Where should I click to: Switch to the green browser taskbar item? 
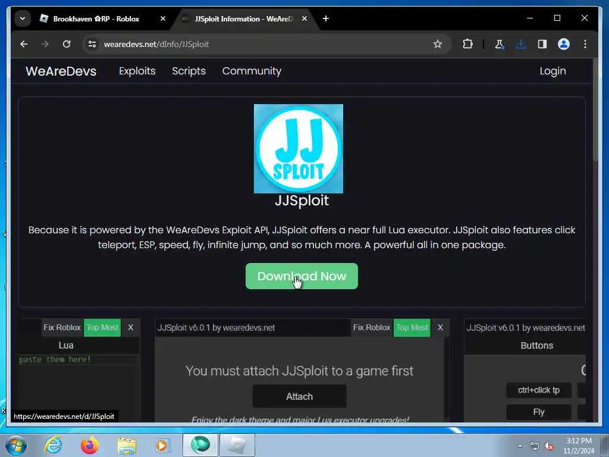[x=200, y=445]
